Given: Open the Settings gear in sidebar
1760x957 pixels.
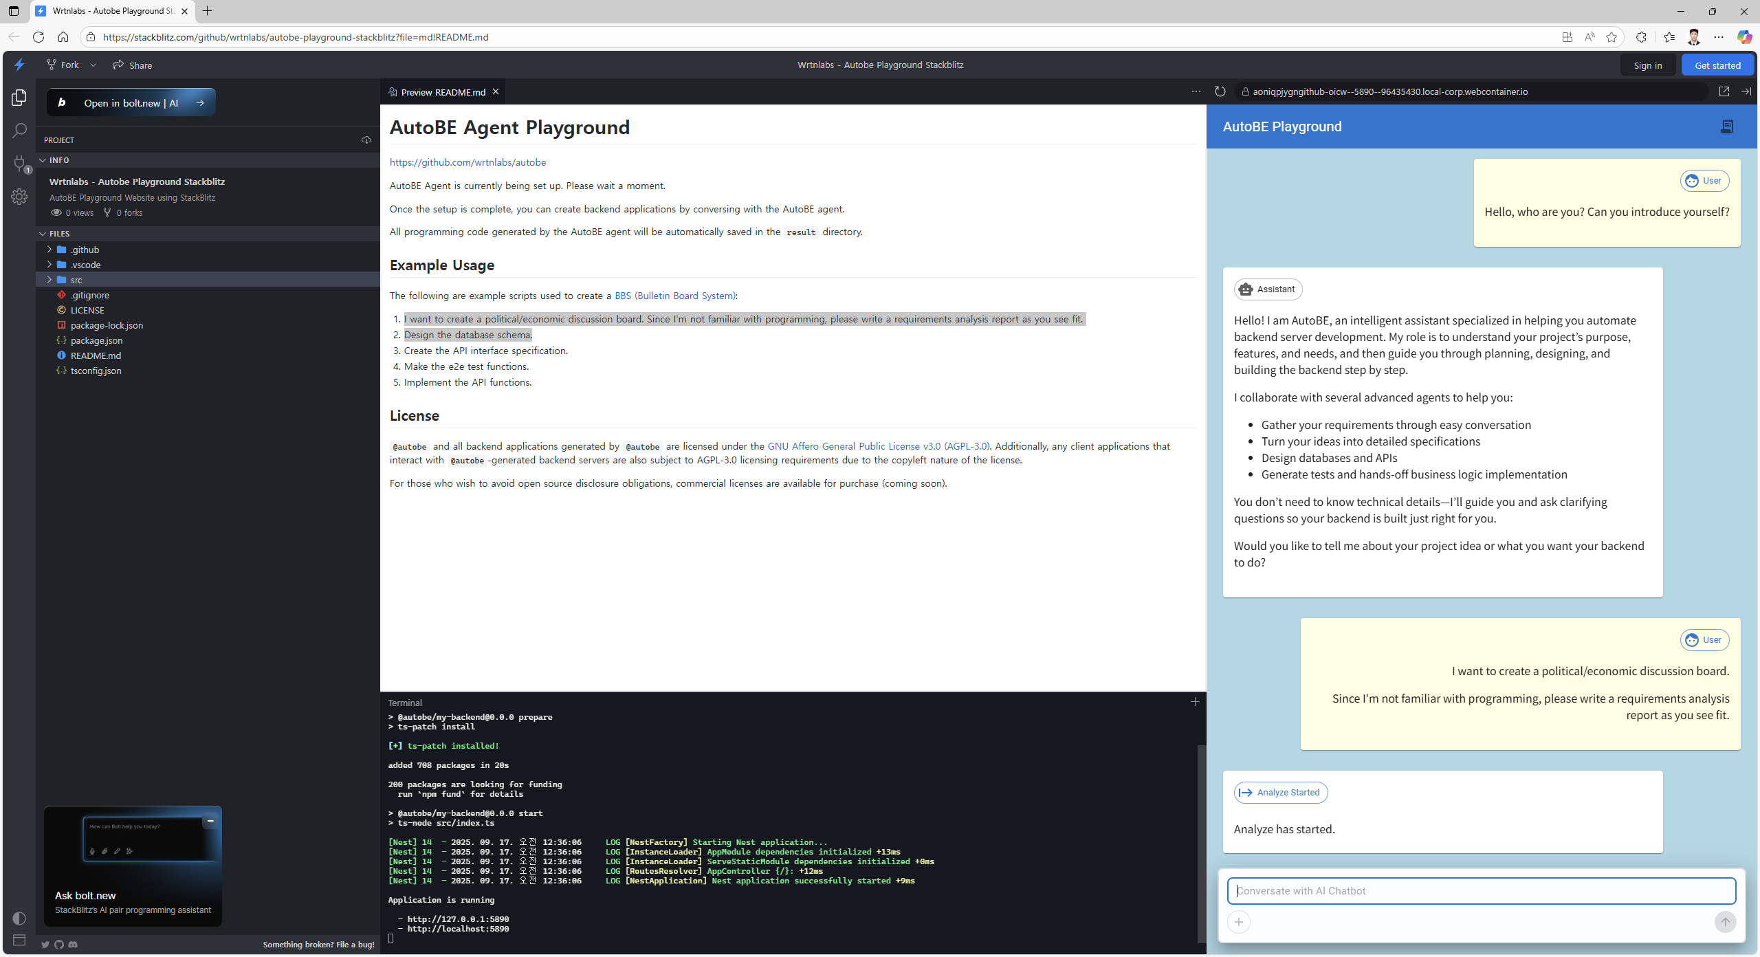Looking at the screenshot, I should coord(19,197).
